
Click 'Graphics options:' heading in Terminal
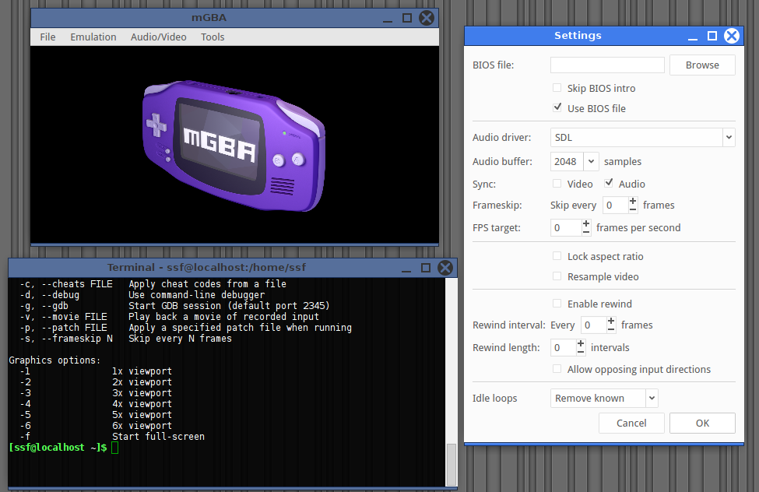coord(54,360)
